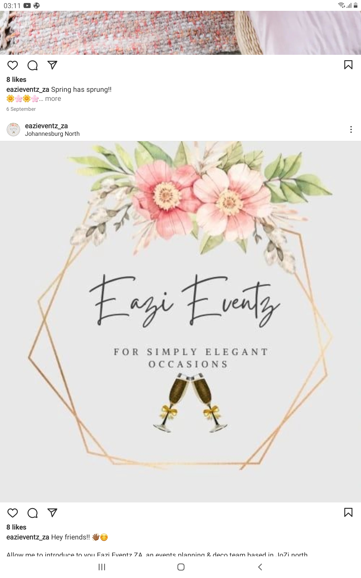
Task: Like the Spring has sprung post
Action: click(x=13, y=65)
